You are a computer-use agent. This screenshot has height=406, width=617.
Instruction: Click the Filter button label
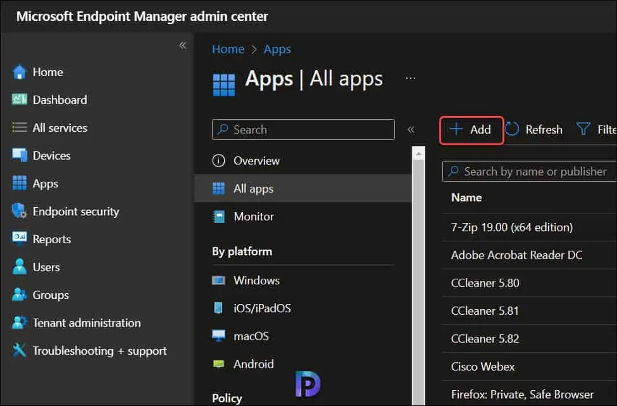[606, 129]
